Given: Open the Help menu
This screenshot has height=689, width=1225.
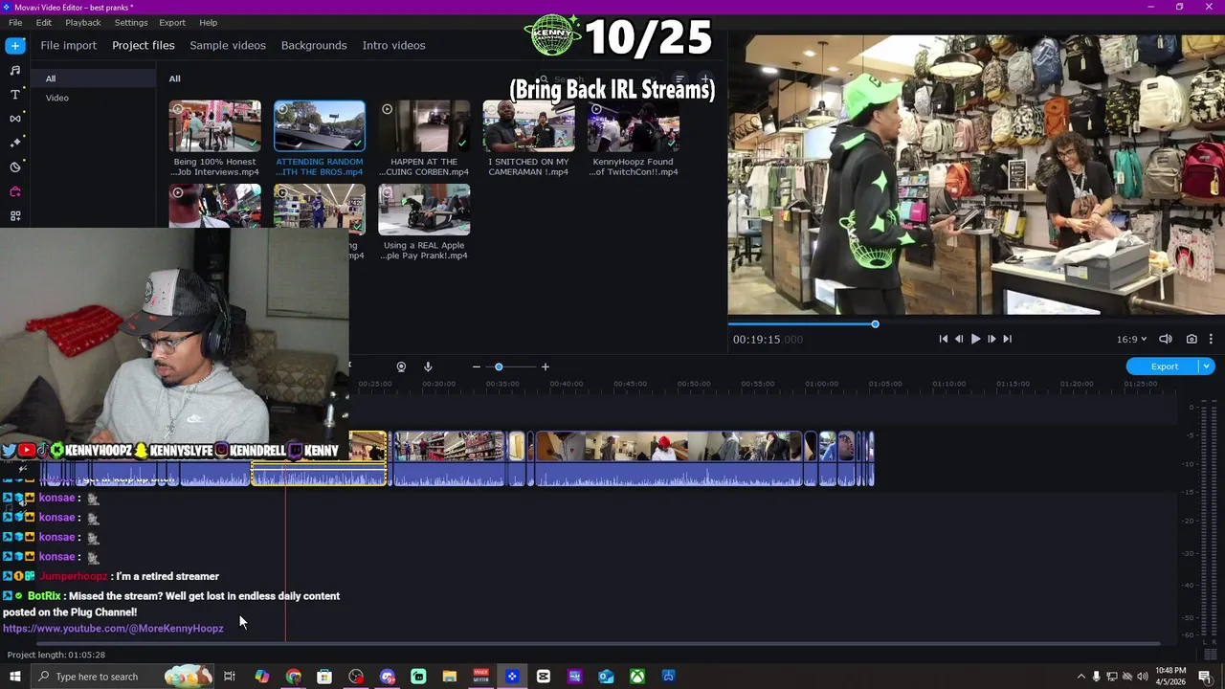Looking at the screenshot, I should coord(208,22).
